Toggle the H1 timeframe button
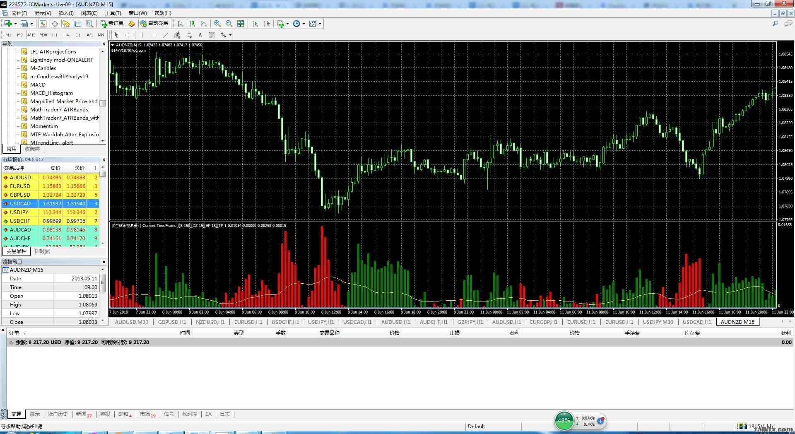 (x=55, y=35)
